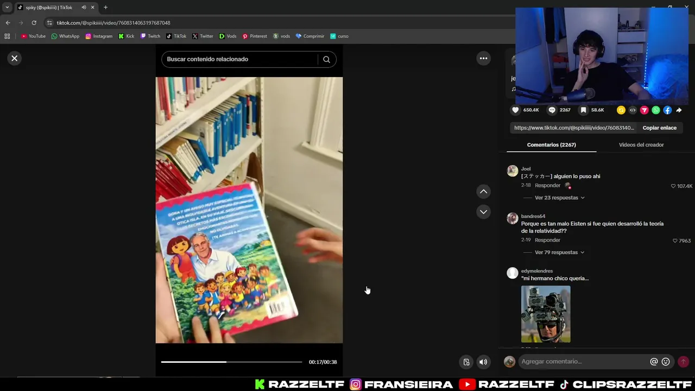This screenshot has width=695, height=391.
Task: Go to previous video with up arrow
Action: coord(483,191)
